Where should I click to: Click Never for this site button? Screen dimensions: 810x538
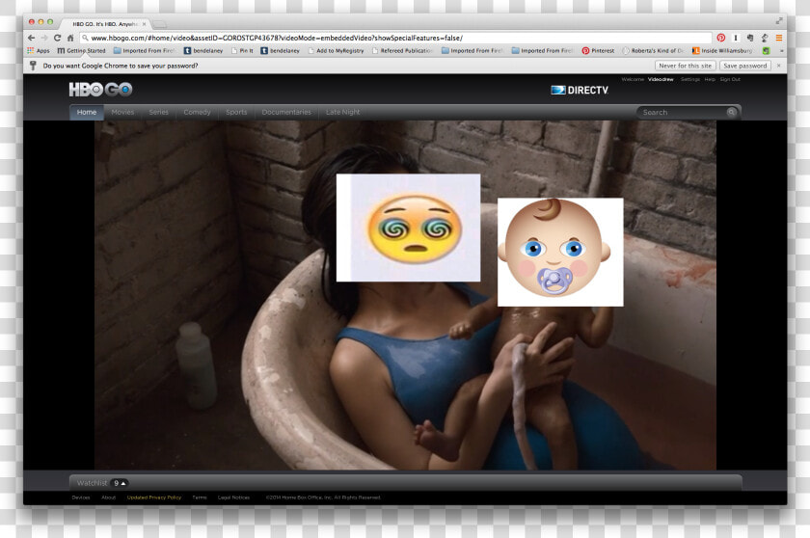coord(685,66)
